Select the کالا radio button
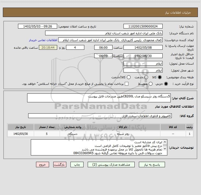 click(x=160, y=77)
